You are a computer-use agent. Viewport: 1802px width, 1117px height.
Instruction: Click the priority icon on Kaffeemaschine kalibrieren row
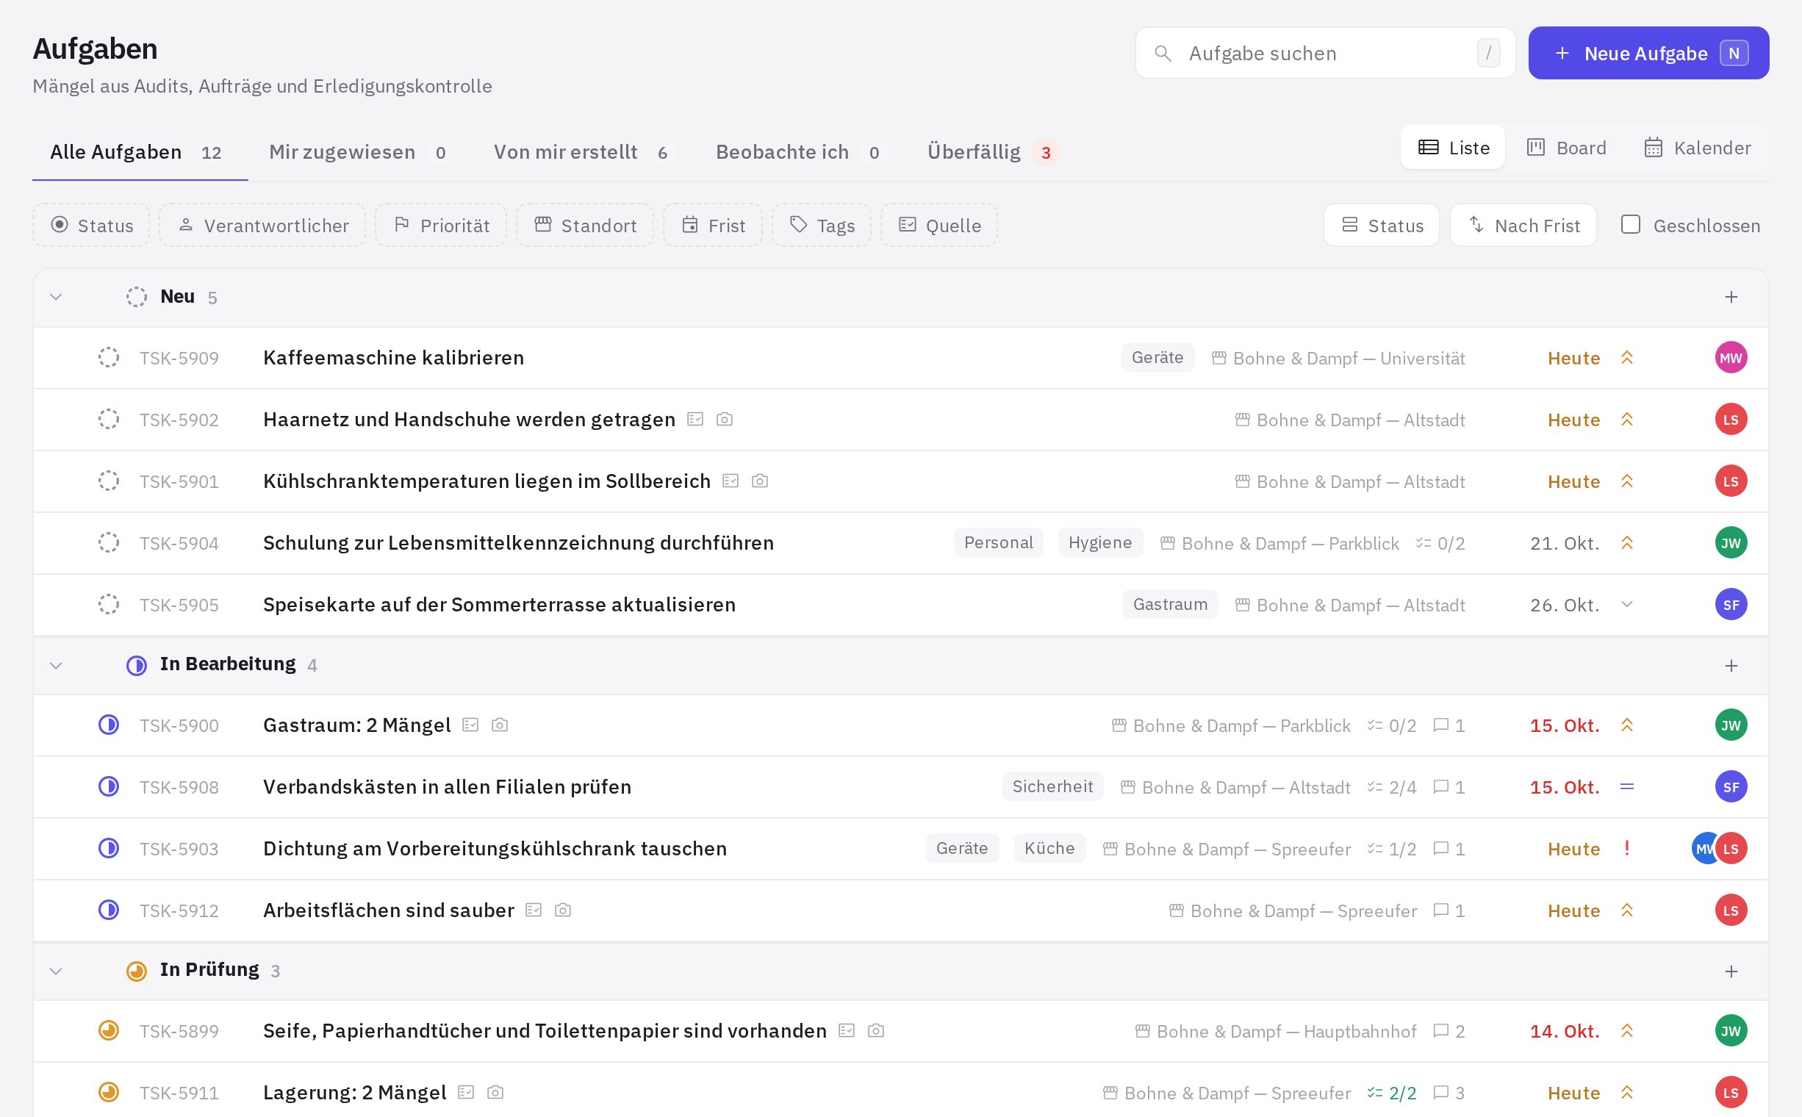pos(1627,358)
